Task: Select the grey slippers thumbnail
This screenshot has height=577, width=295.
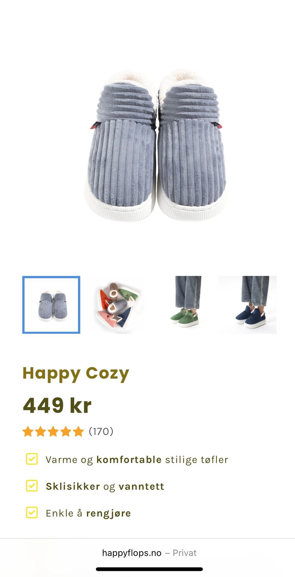Action: click(51, 305)
